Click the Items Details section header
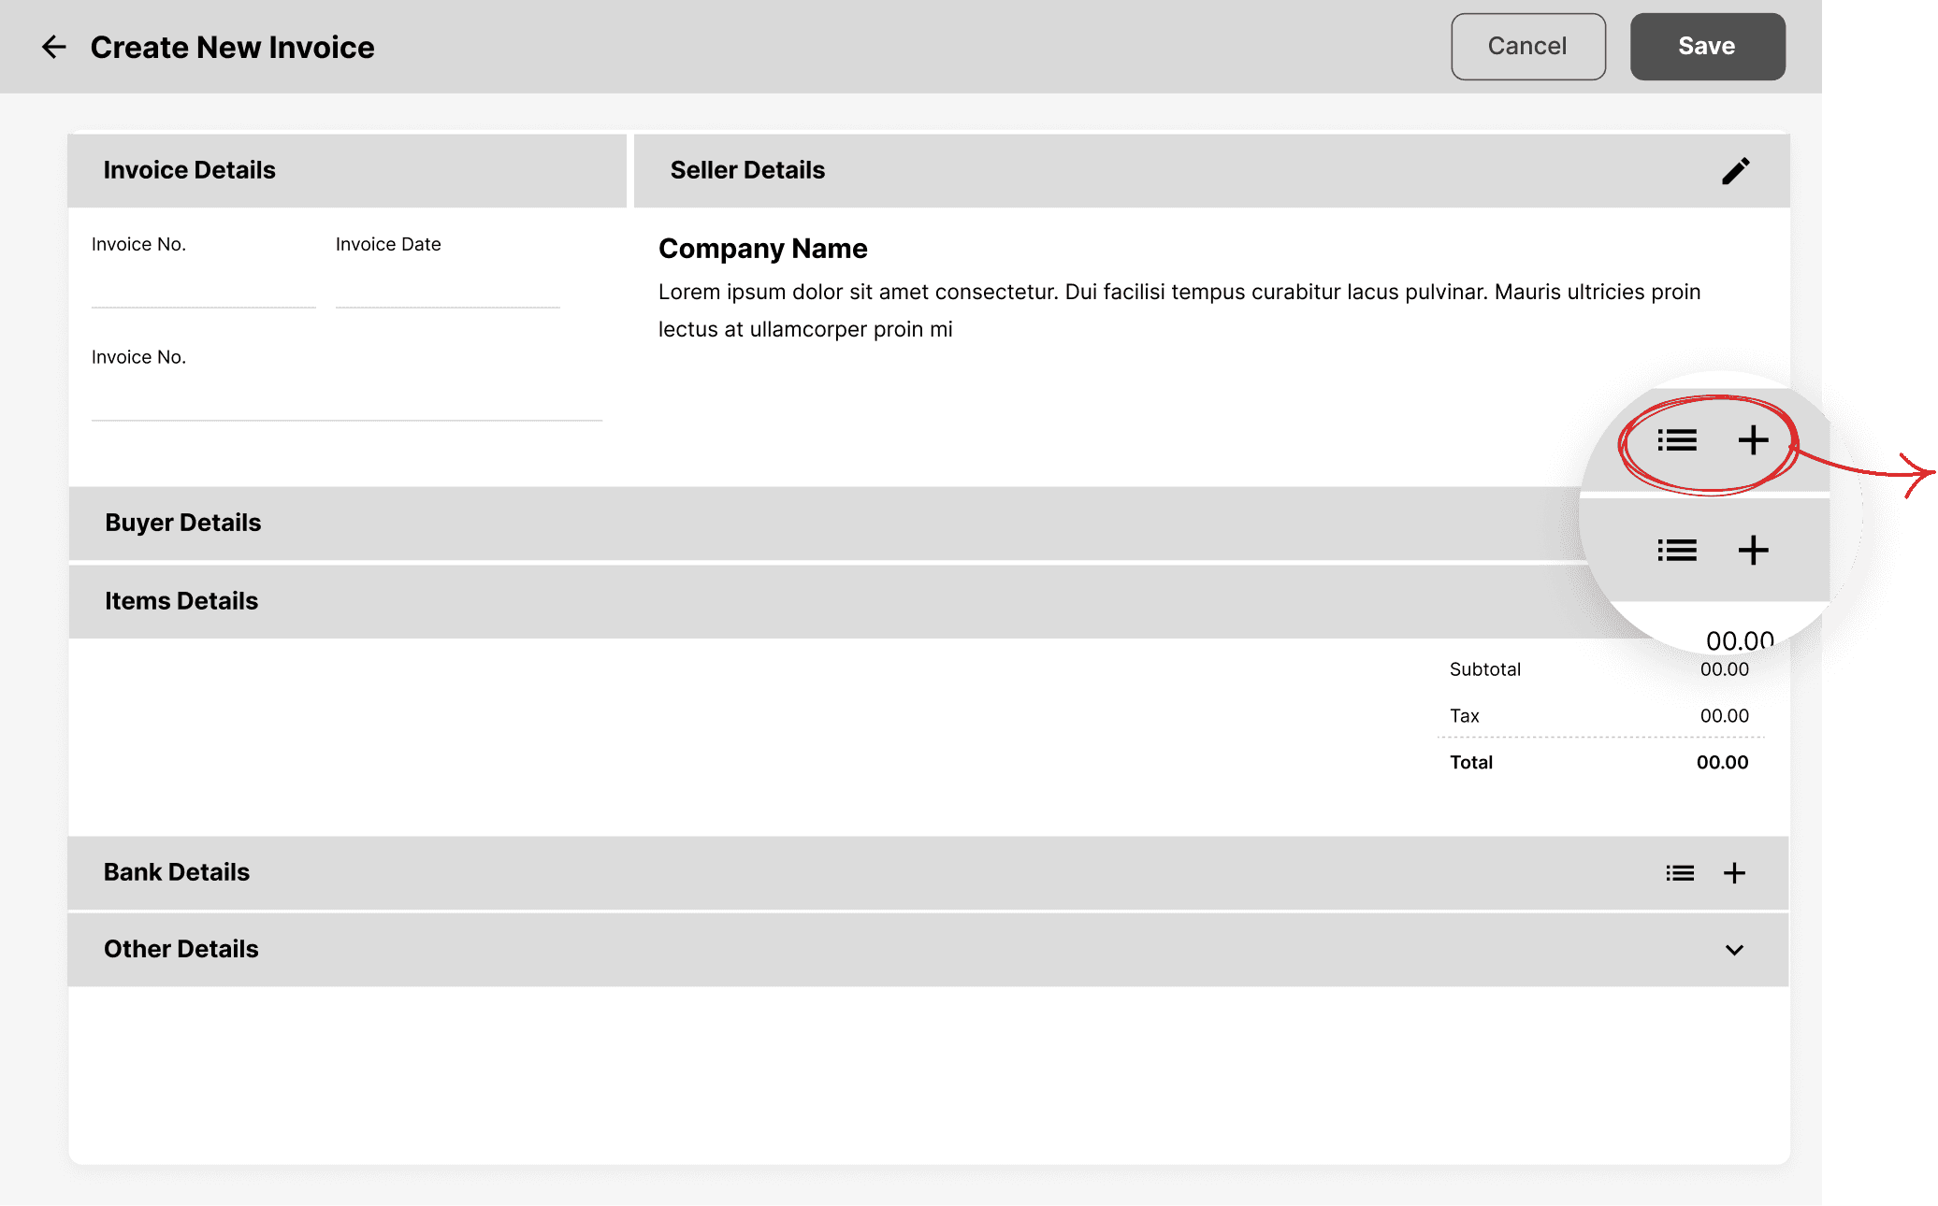Viewport: 1938px width, 1206px height. click(181, 601)
